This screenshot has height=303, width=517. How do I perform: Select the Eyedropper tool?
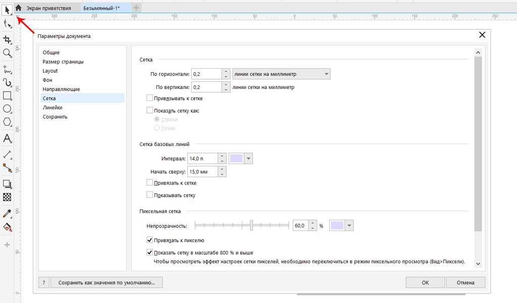[x=7, y=214]
